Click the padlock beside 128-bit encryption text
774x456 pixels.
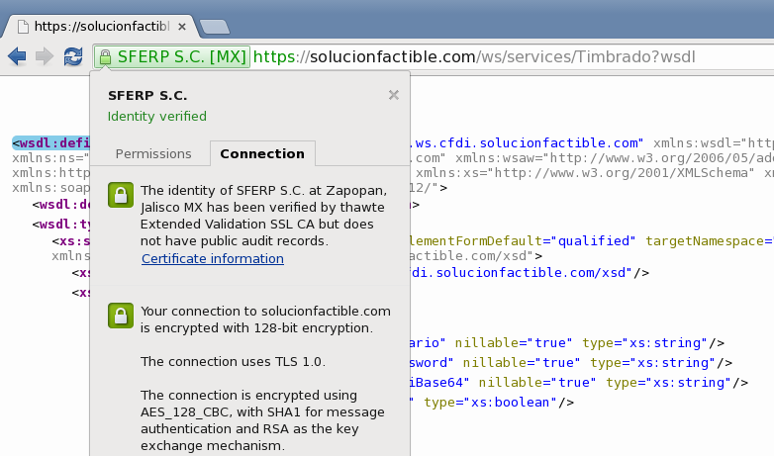click(x=120, y=317)
